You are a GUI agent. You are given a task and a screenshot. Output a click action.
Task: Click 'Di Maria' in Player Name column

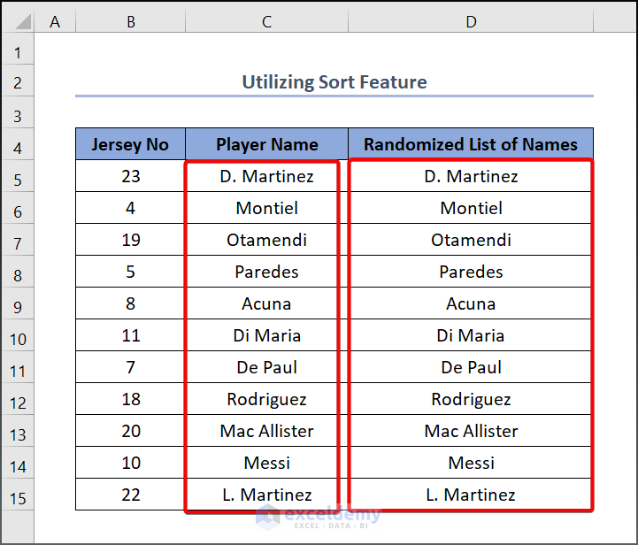(x=266, y=335)
